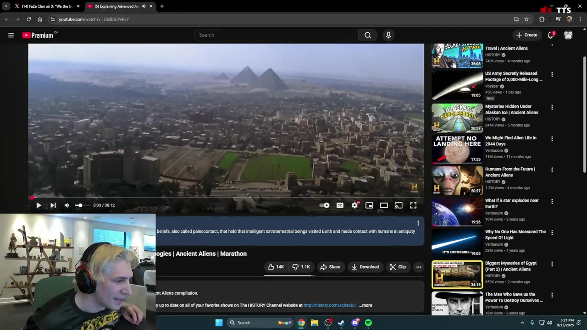This screenshot has height=330, width=587.
Task: Open YouTube hamburger guide menu
Action: pos(11,35)
